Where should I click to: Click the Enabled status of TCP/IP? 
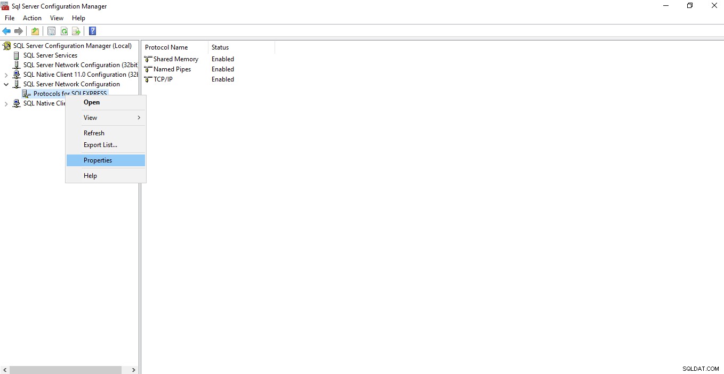click(x=223, y=79)
